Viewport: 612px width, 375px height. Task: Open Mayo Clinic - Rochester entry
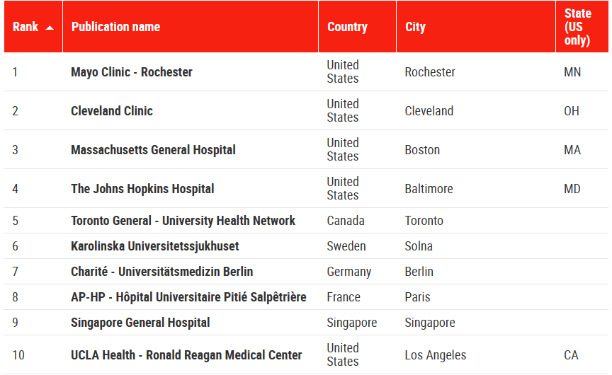(132, 72)
